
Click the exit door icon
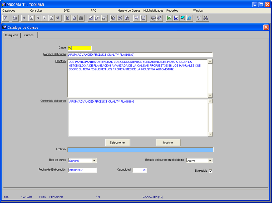pyautogui.click(x=6, y=18)
